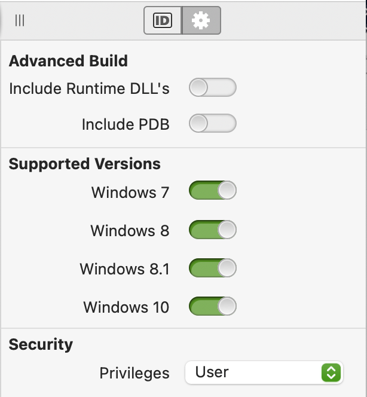This screenshot has width=367, height=397.
Task: Click the Security section heading
Action: 41,344
